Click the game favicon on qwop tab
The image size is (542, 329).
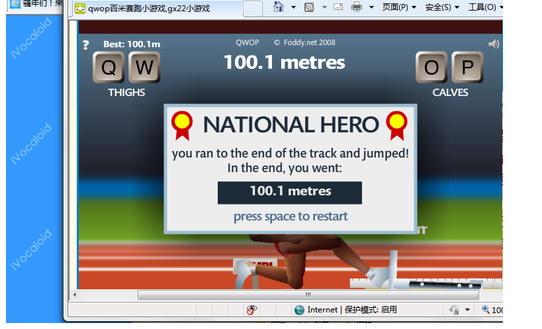pyautogui.click(x=80, y=9)
